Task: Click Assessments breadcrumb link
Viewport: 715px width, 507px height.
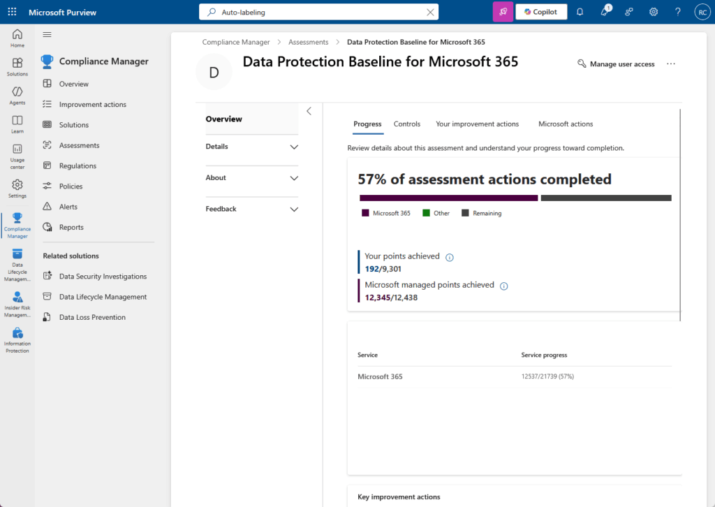Action: 308,42
